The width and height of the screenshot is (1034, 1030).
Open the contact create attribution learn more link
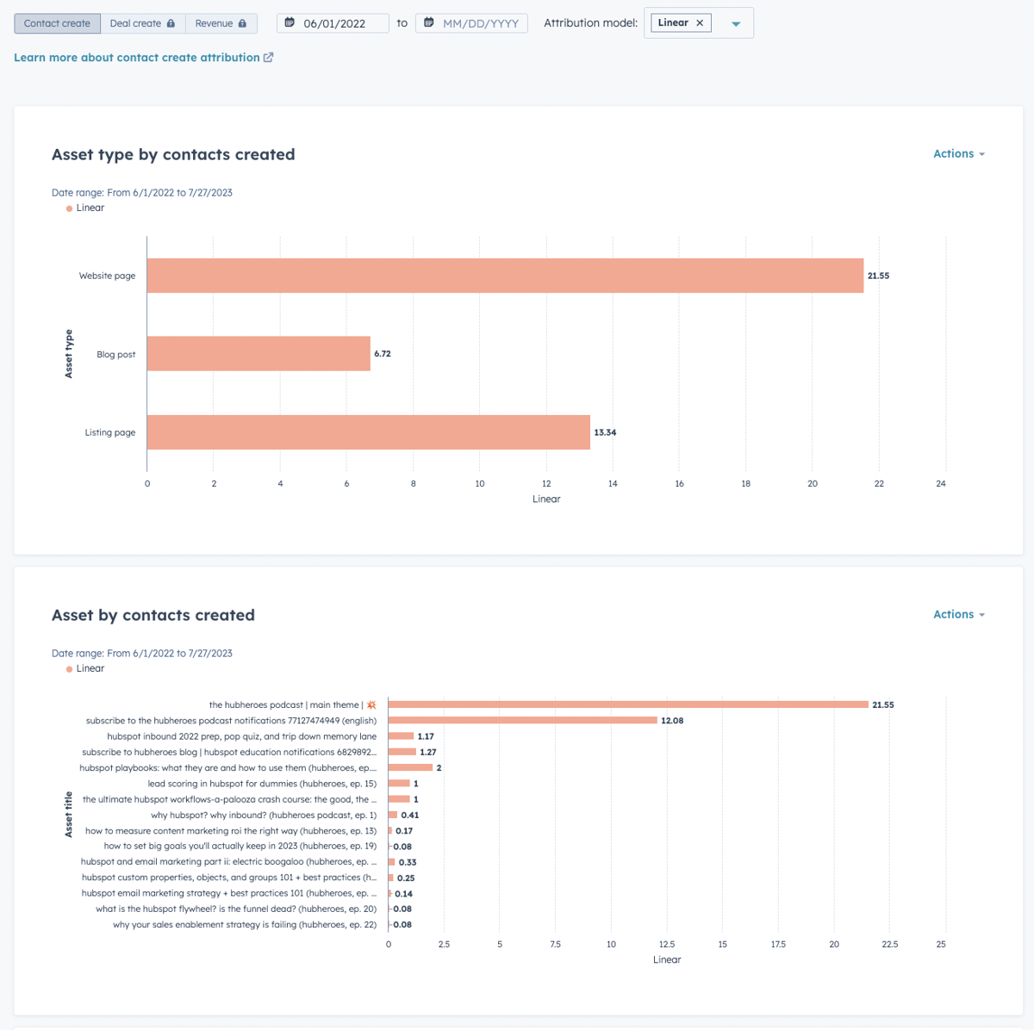coord(136,57)
